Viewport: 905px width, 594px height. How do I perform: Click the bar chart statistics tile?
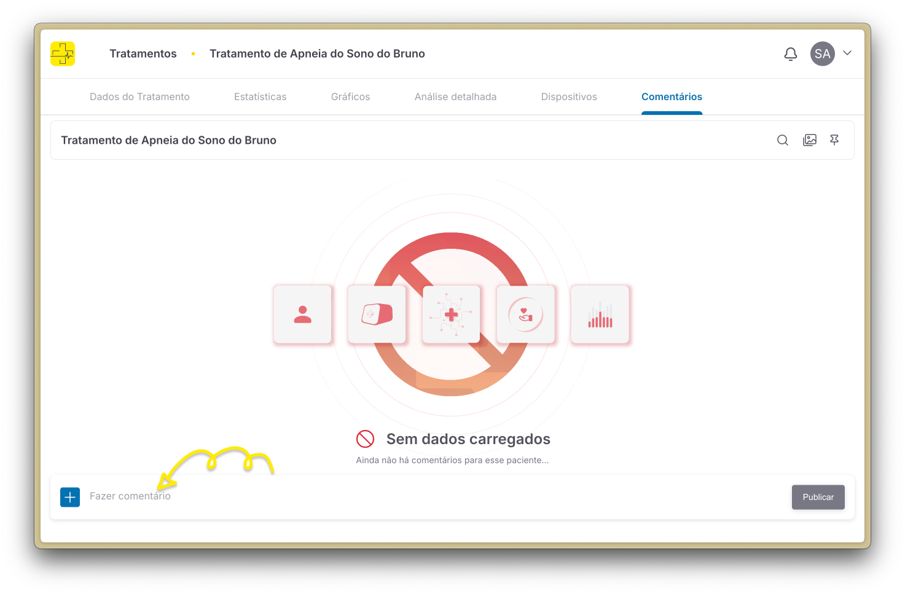[600, 315]
